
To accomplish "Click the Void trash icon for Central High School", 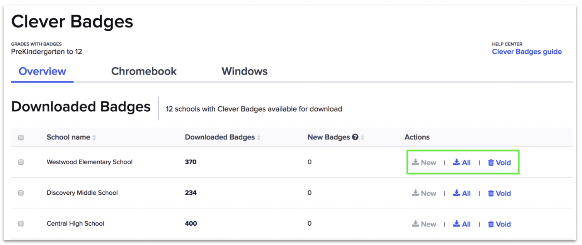I will pyautogui.click(x=491, y=224).
